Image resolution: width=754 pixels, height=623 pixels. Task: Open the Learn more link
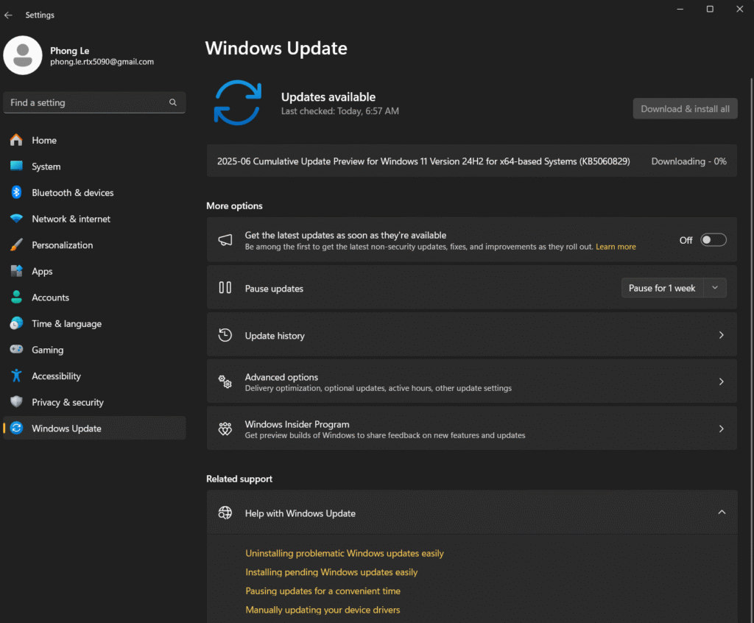coord(616,247)
